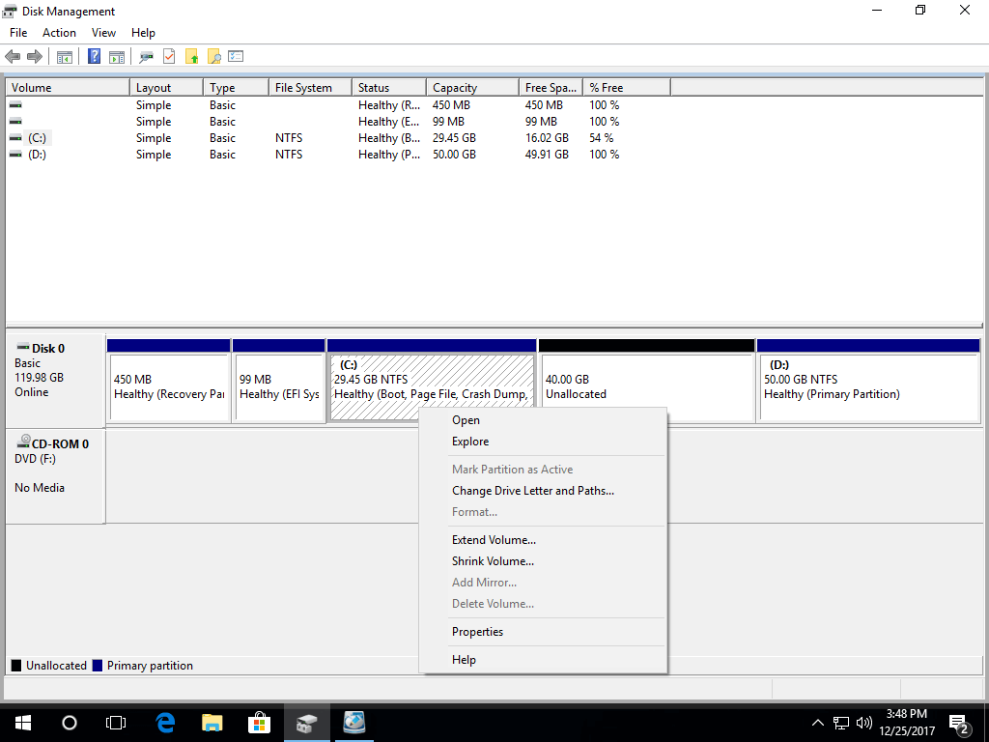This screenshot has width=989, height=742.
Task: Click the yellow folder with green arrow icon
Action: [x=192, y=57]
